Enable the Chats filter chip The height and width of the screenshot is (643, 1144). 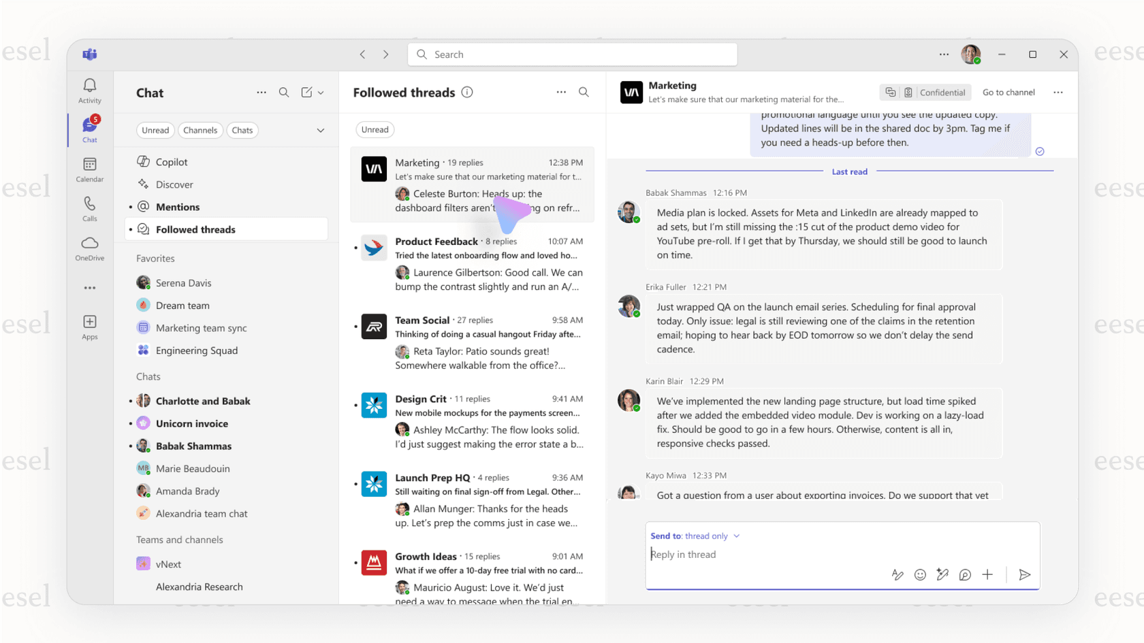pos(242,130)
